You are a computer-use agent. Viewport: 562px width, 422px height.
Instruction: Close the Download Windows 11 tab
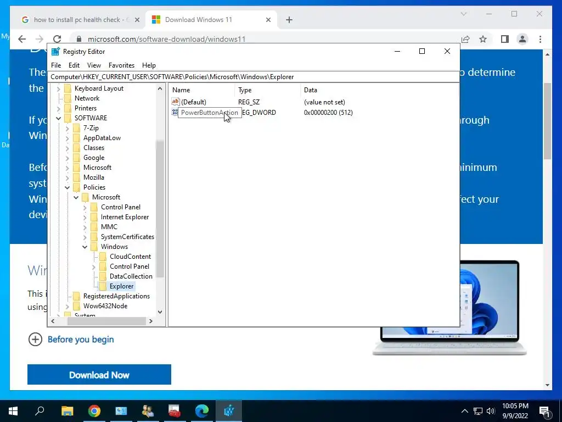point(268,20)
